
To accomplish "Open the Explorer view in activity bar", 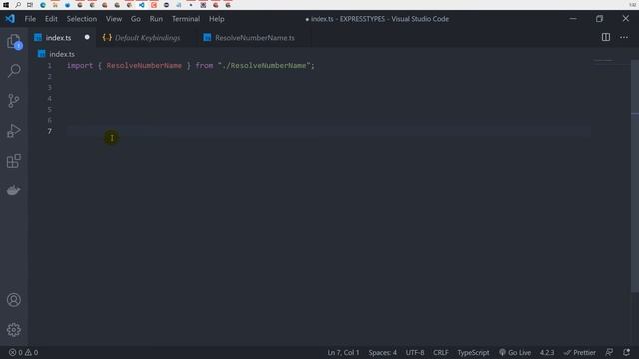I will 14,42.
